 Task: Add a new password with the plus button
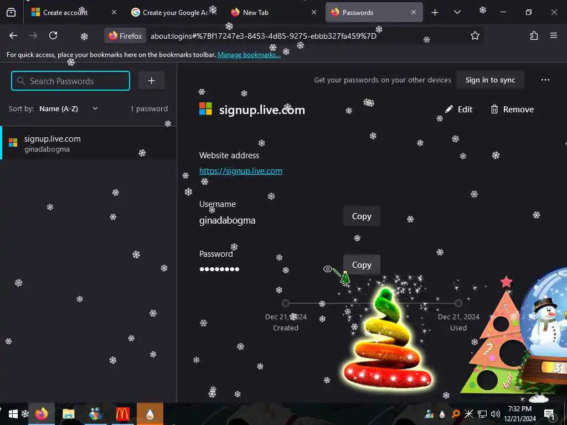point(152,81)
